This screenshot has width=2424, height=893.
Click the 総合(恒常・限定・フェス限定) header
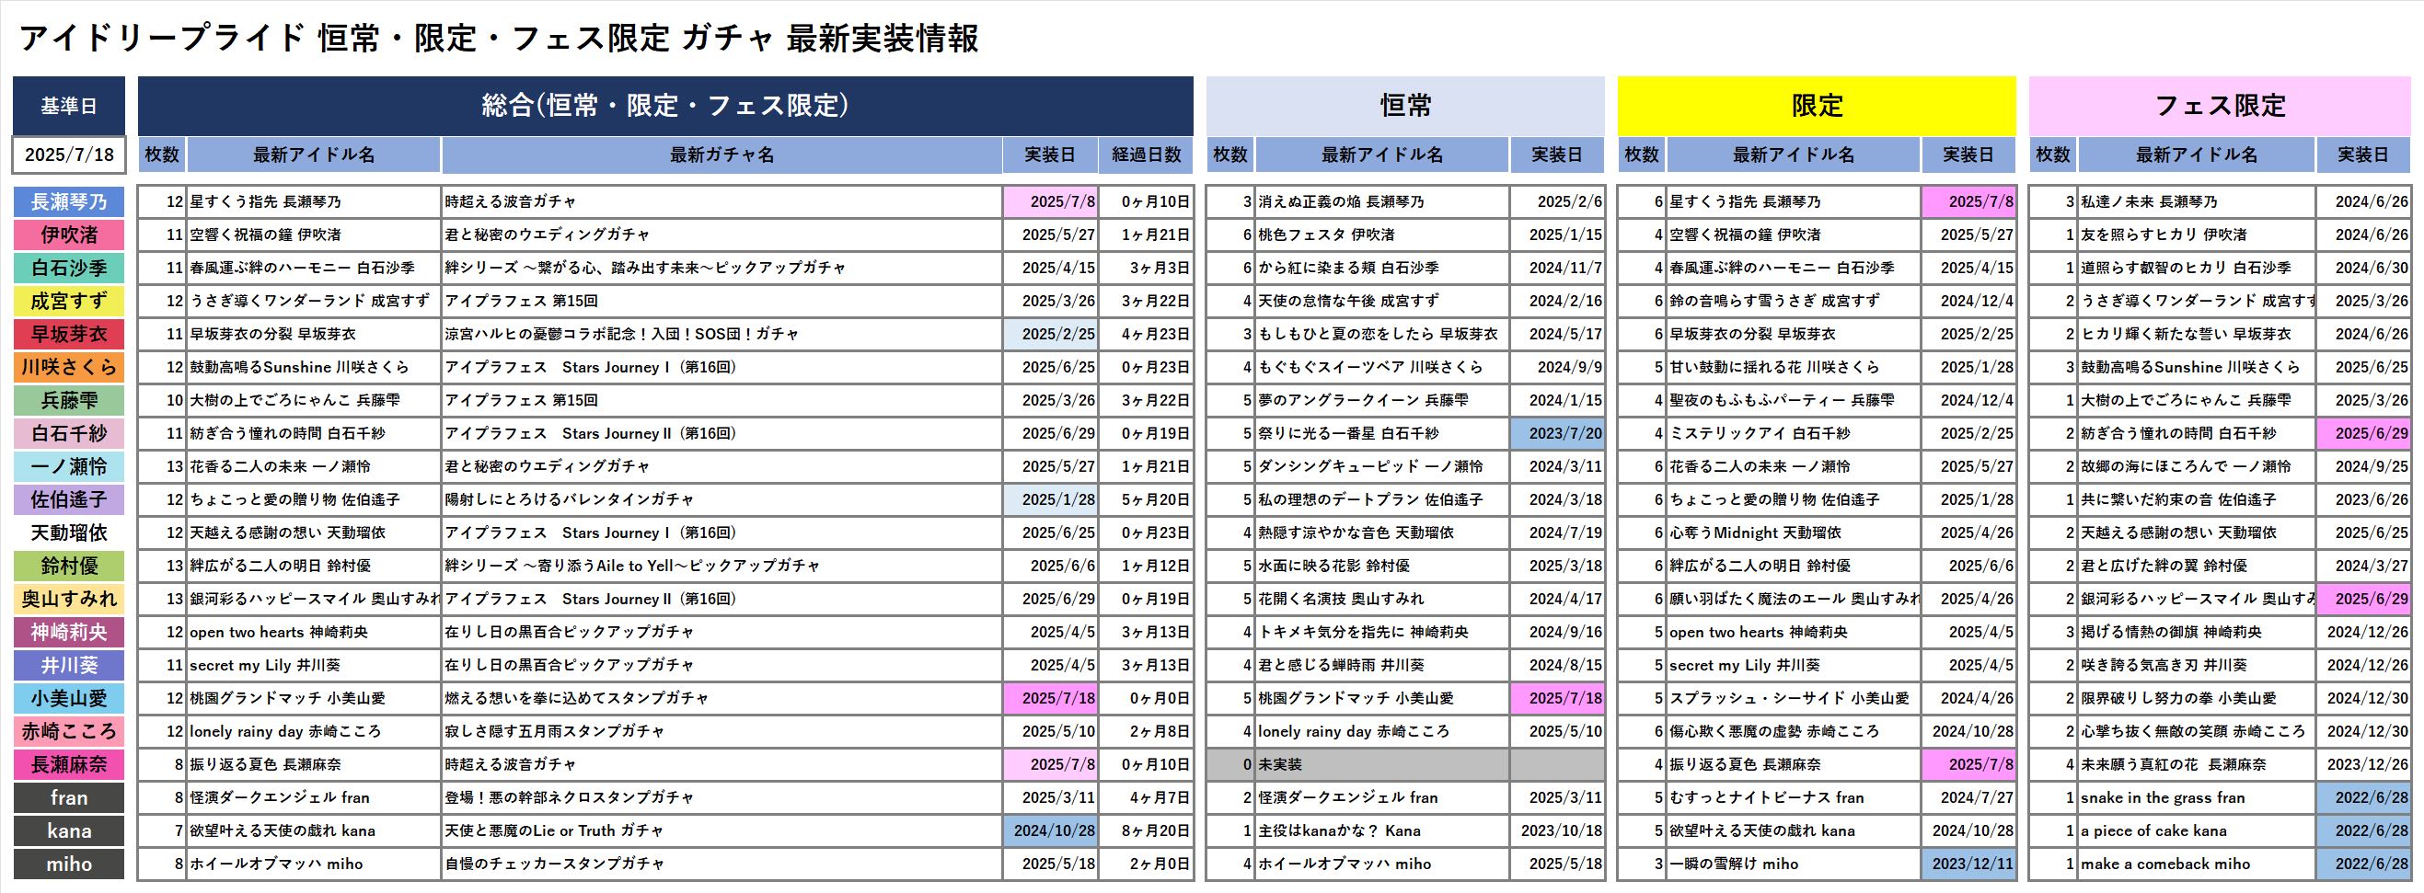pos(665,105)
